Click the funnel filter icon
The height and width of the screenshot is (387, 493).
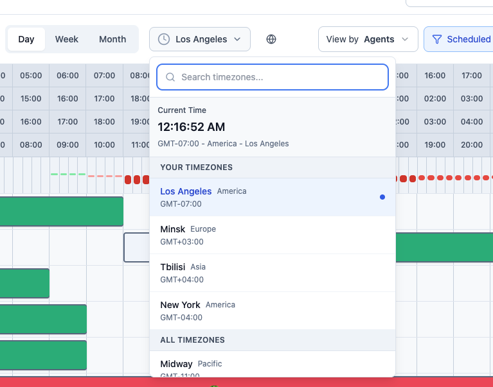pos(437,39)
